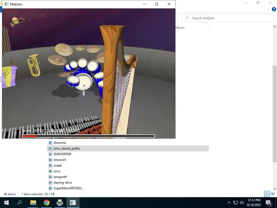Click the file list scrollbar up arrow
The height and width of the screenshot is (208, 277).
pyautogui.click(x=275, y=27)
